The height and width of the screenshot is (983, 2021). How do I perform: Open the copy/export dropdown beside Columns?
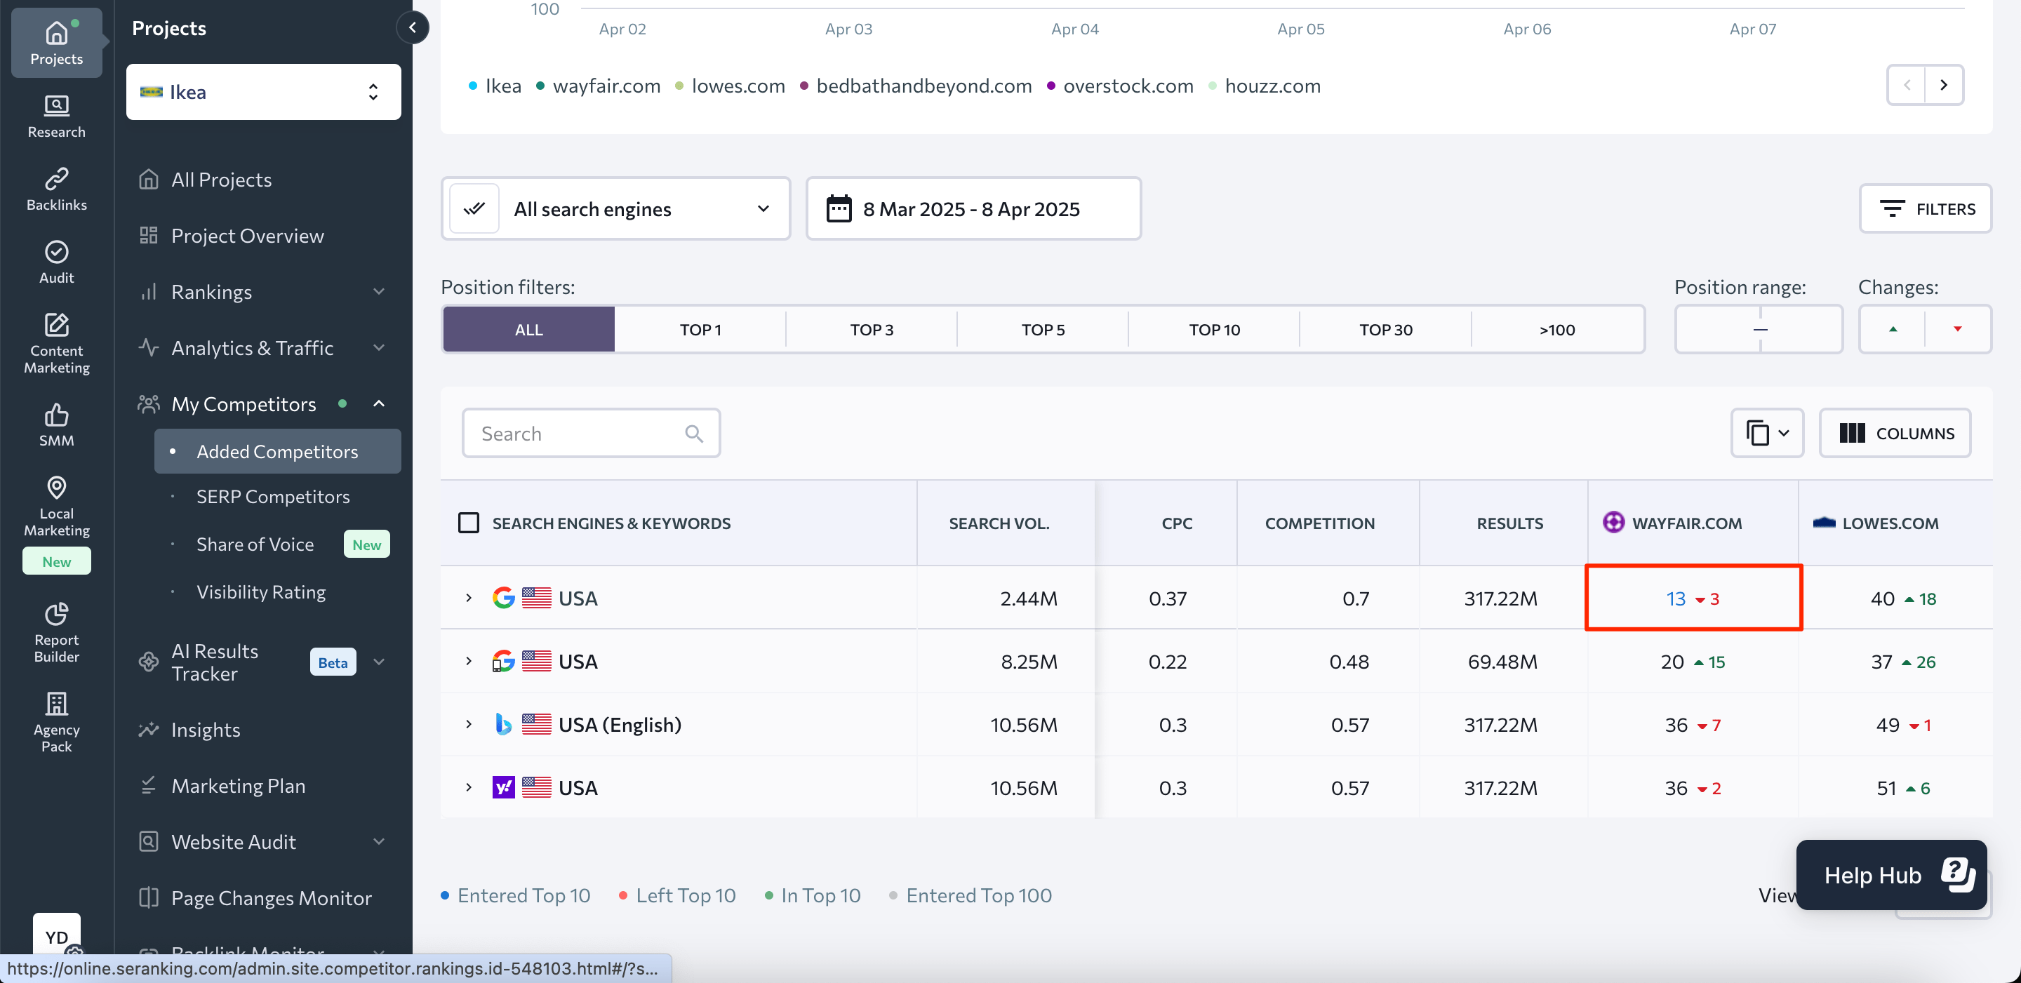[x=1767, y=433]
